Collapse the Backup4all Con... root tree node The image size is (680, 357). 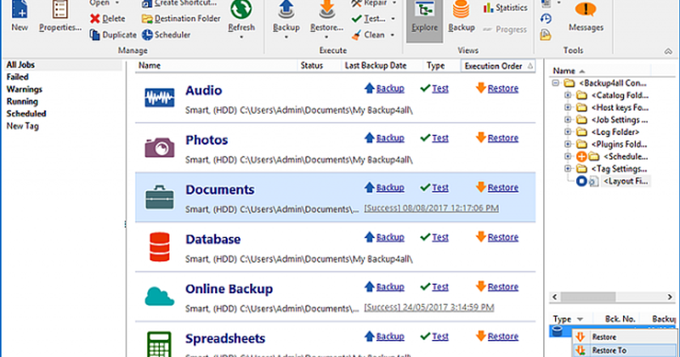coord(556,82)
